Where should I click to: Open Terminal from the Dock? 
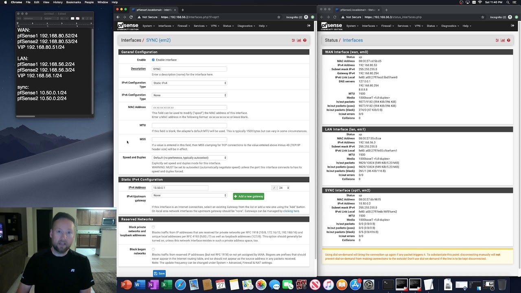pos(388,285)
